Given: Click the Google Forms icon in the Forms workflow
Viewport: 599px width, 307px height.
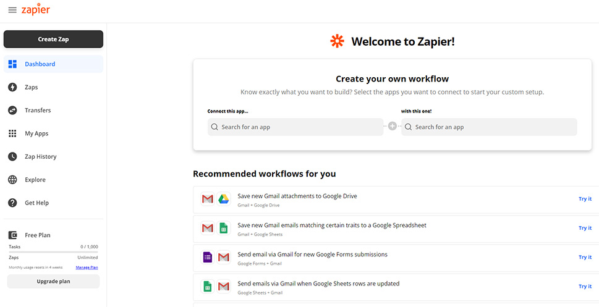Looking at the screenshot, I should click(208, 257).
